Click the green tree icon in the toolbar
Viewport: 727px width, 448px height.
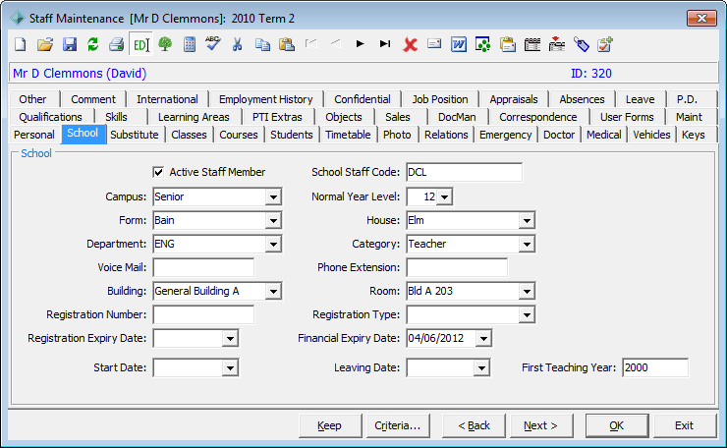pos(165,44)
